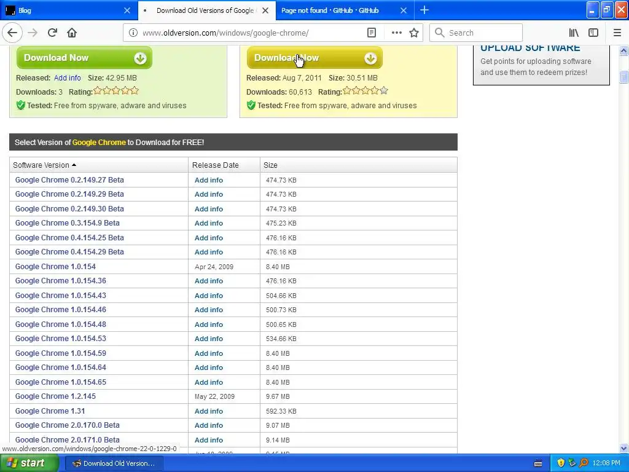
Task: Open Google Chrome 1.0.154.59 link
Action: click(61, 353)
